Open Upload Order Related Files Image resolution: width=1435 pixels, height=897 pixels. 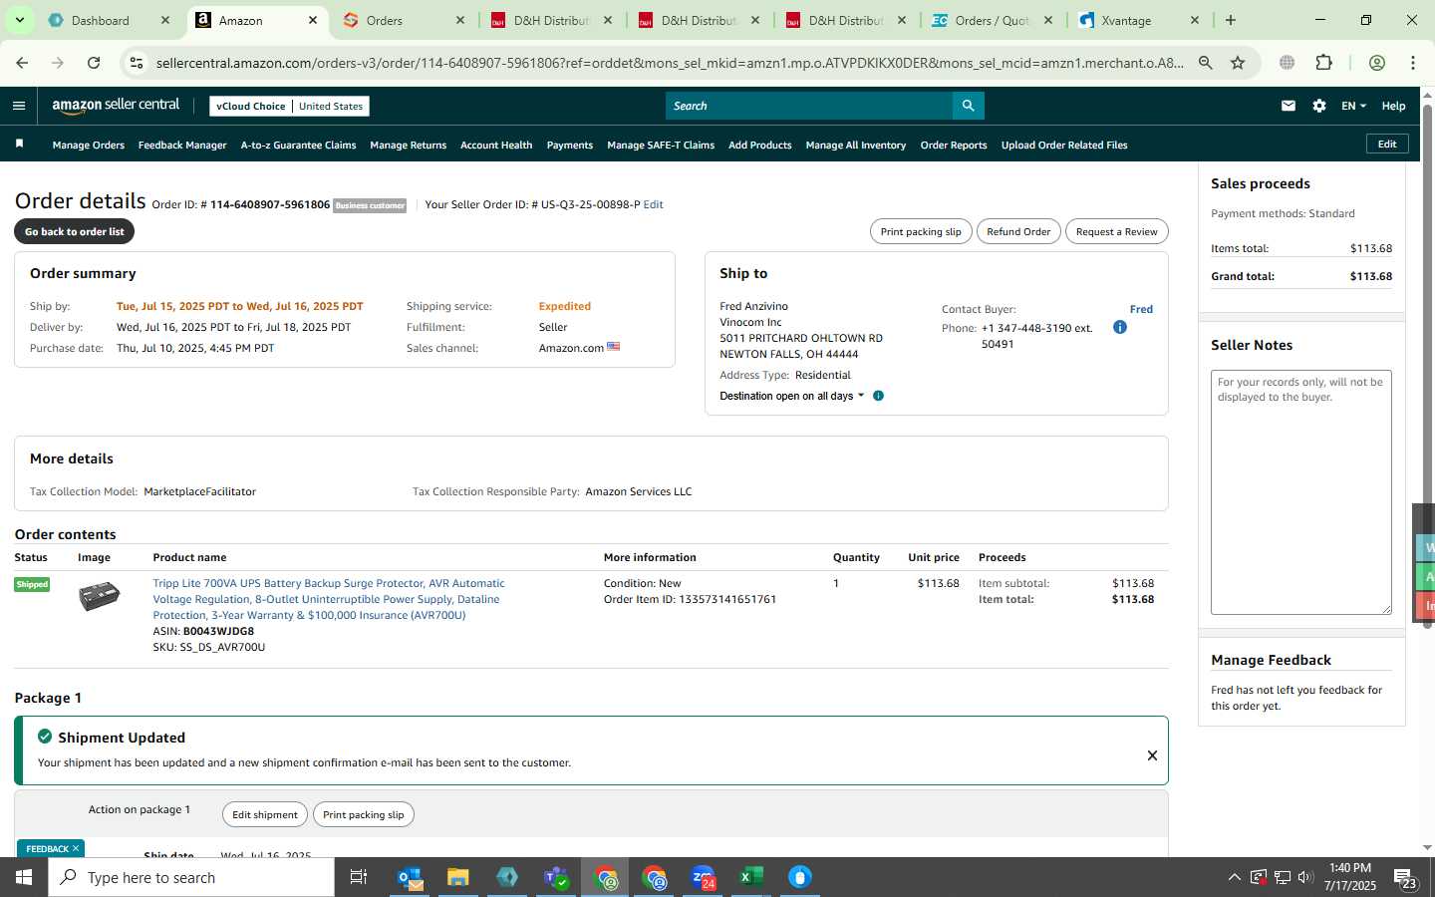(x=1064, y=145)
